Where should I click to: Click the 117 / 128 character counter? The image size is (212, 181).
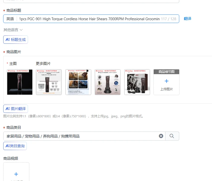169,19
